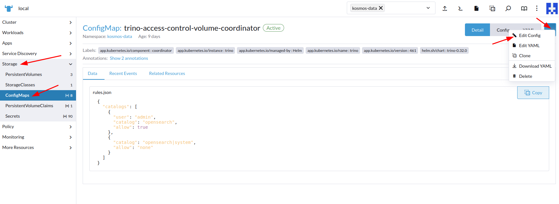
Task: Open the documentation book icon
Action: tap(524, 9)
